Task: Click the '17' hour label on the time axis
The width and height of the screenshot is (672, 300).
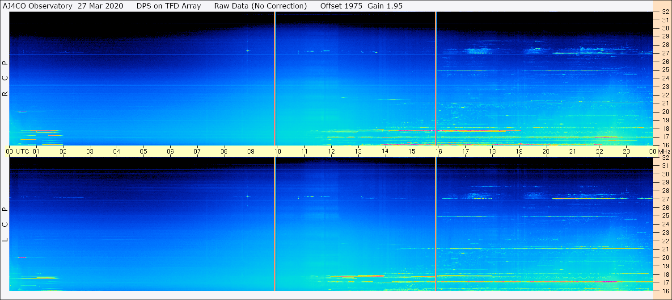Action: [465, 151]
